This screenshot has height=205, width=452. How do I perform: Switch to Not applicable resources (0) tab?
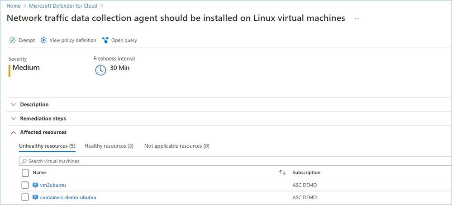pos(177,146)
